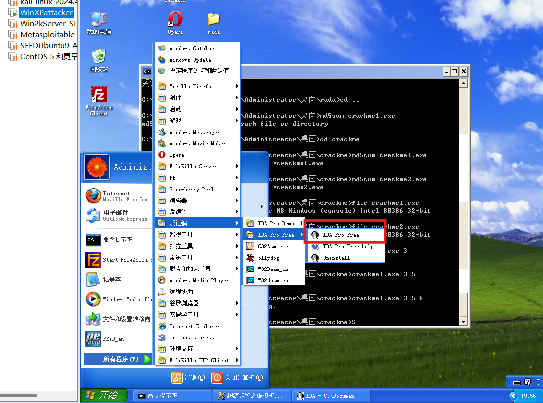Image resolution: width=543 pixels, height=403 pixels.
Task: Open Windows Catalog menu entry
Action: [197, 48]
